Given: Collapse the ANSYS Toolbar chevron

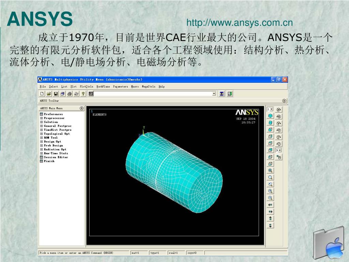Looking at the screenshot, I should (x=284, y=101).
